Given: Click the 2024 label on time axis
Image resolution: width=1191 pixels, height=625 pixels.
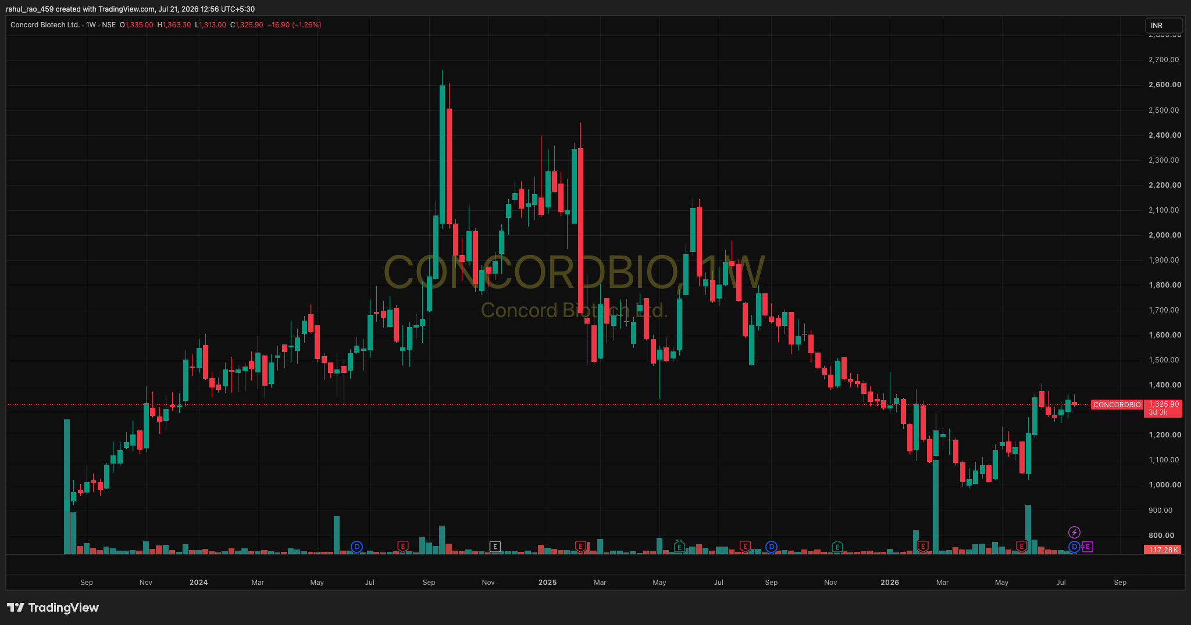Looking at the screenshot, I should tap(198, 582).
